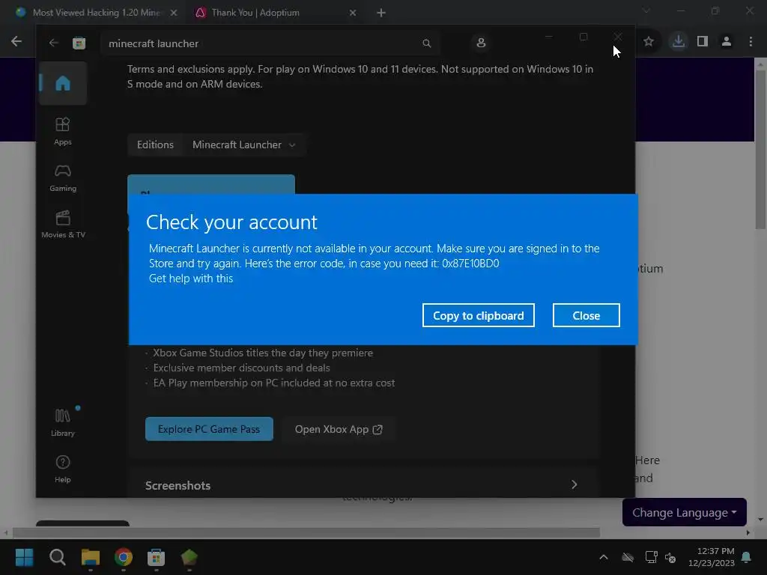Open the notification bell in system tray
Screen dimensions: 767x575
(x=746, y=557)
